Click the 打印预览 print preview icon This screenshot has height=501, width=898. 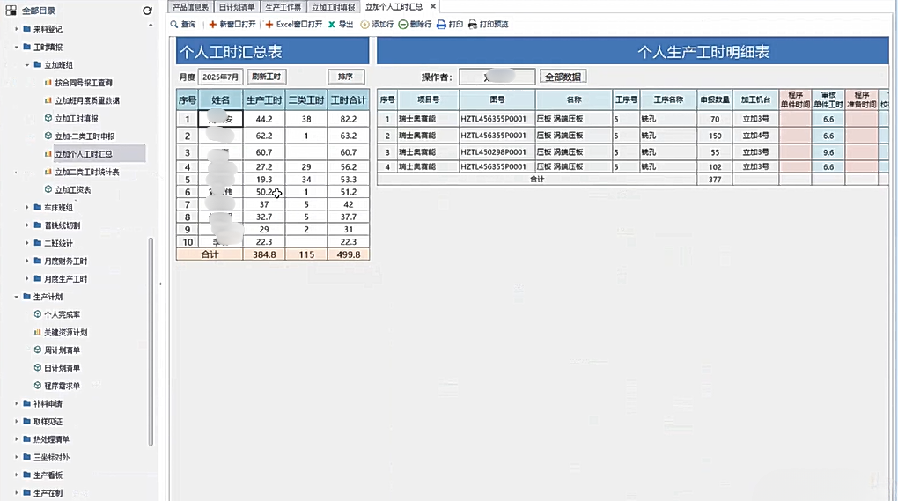(x=473, y=25)
